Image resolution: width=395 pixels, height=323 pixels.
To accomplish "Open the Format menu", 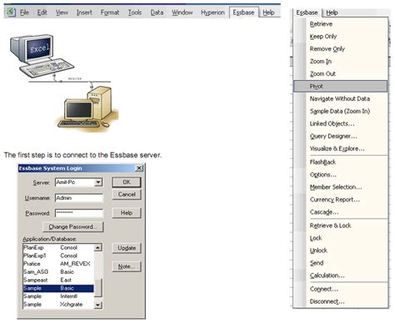I will tap(110, 12).
